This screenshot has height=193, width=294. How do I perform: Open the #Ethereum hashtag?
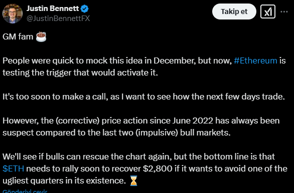[x=255, y=60]
